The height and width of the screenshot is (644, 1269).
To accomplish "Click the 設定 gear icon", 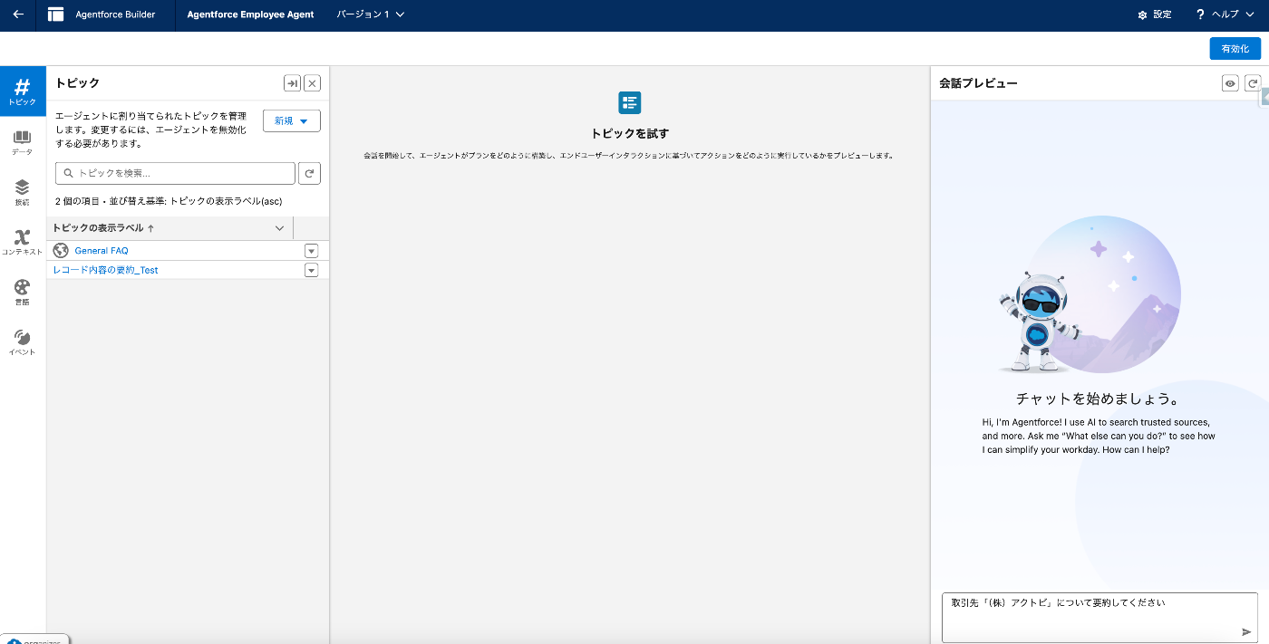I will click(x=1143, y=14).
